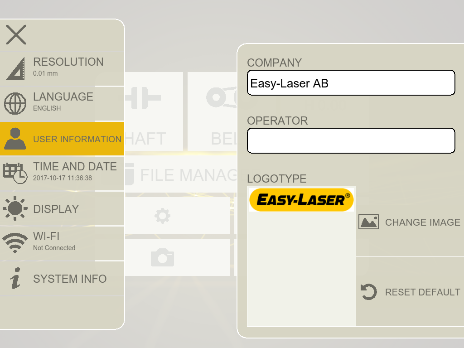Click the Wi-Fi signal icon
Screen dimensions: 464x348
pyautogui.click(x=15, y=243)
